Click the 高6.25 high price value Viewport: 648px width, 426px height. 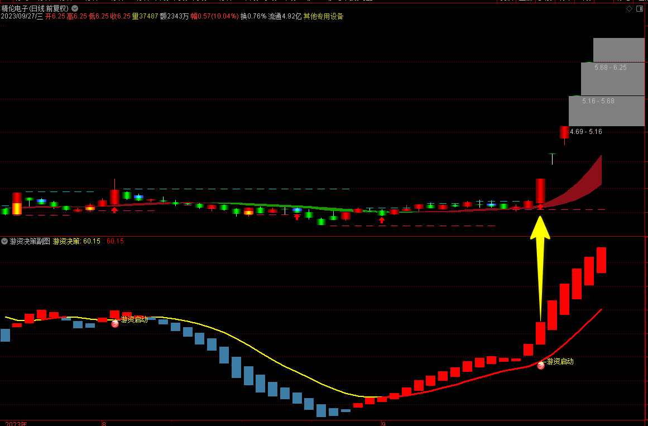click(77, 17)
